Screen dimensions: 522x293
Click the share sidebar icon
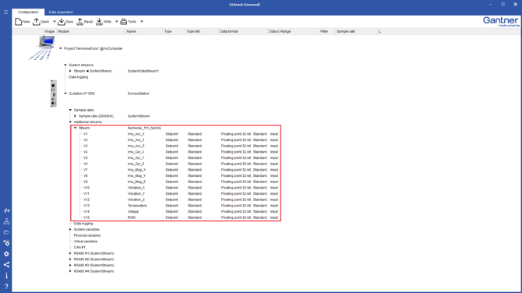click(6, 265)
